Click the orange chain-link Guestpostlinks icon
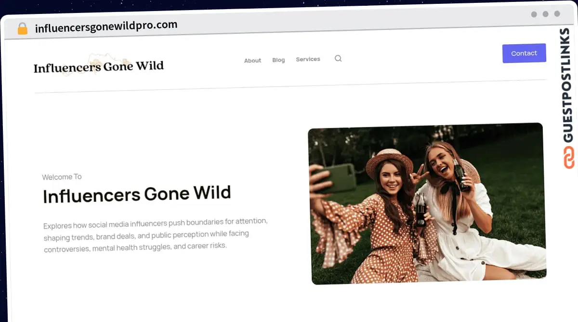Screen dimensions: 578x322 pyautogui.click(x=569, y=157)
